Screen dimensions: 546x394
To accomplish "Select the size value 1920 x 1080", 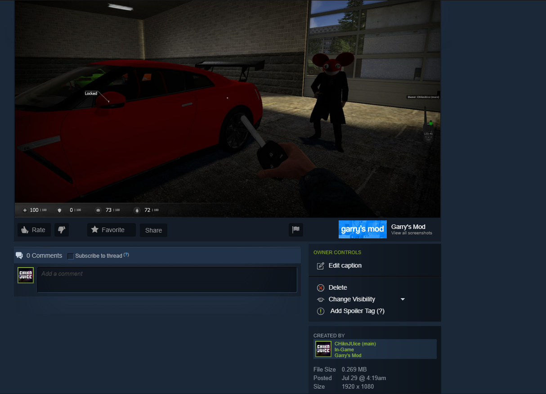I will (358, 387).
